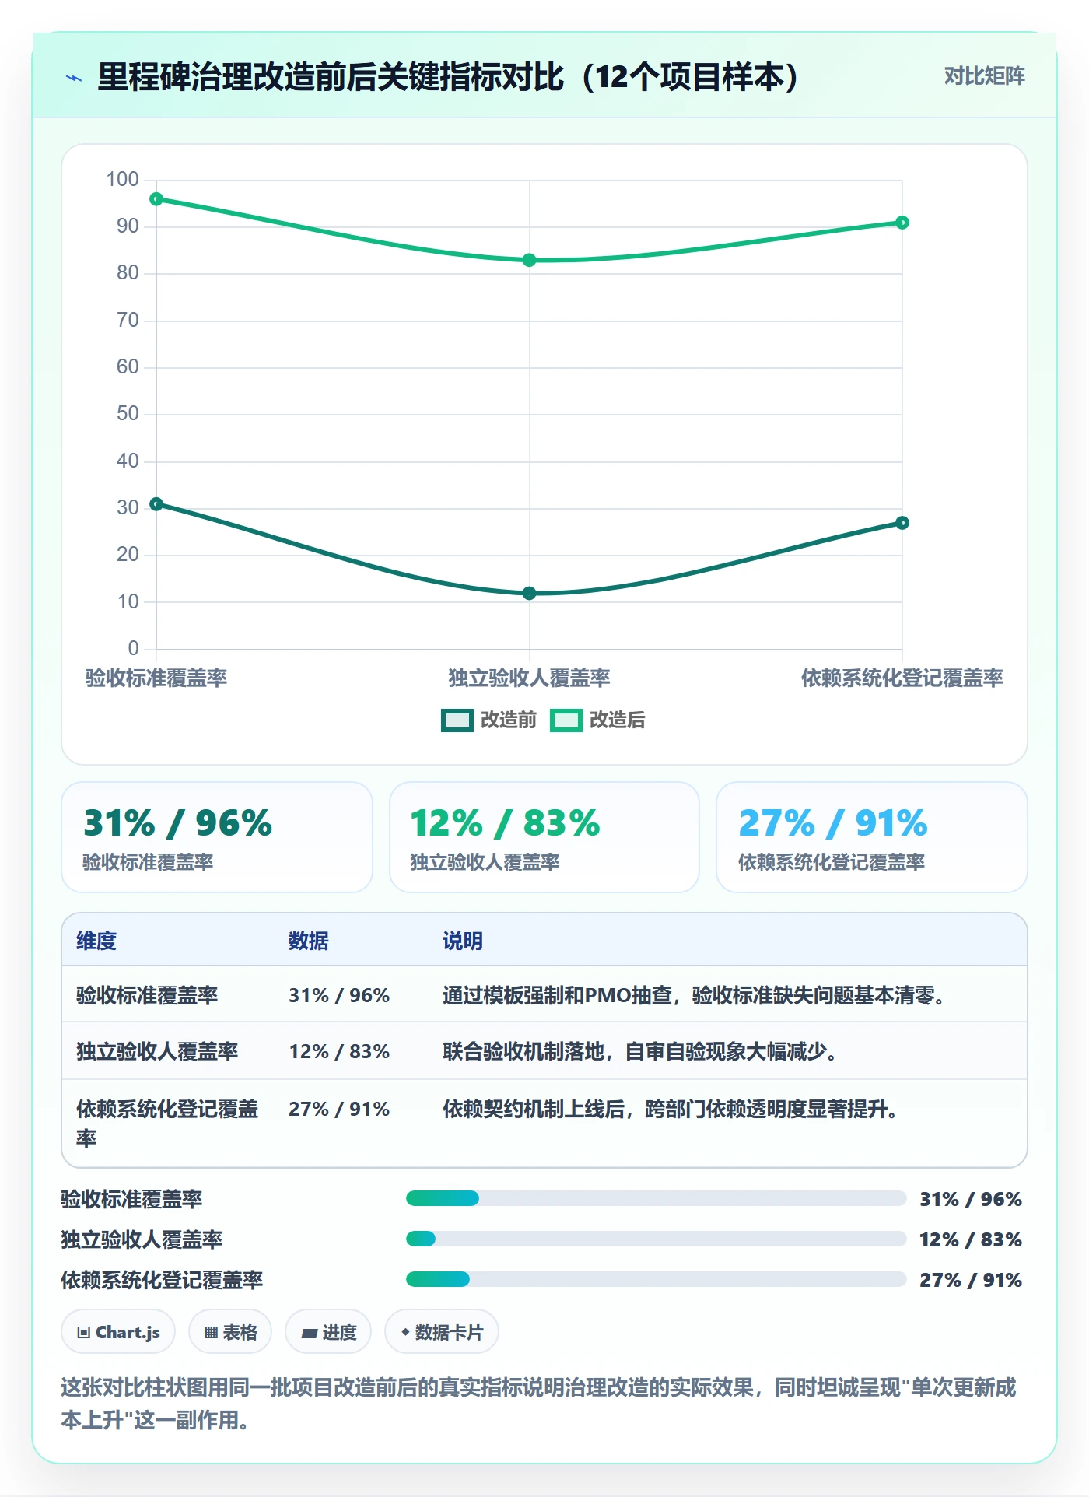Toggle the 改造前 legend swatch
1089x1497 pixels.
pos(457,720)
